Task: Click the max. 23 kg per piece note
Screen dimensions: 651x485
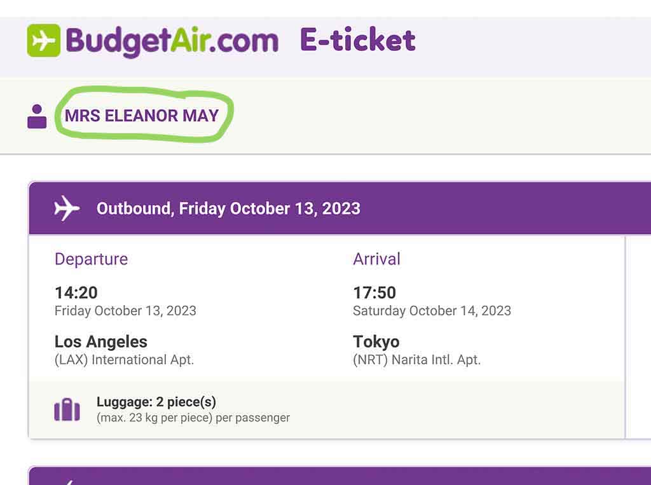Action: (193, 418)
